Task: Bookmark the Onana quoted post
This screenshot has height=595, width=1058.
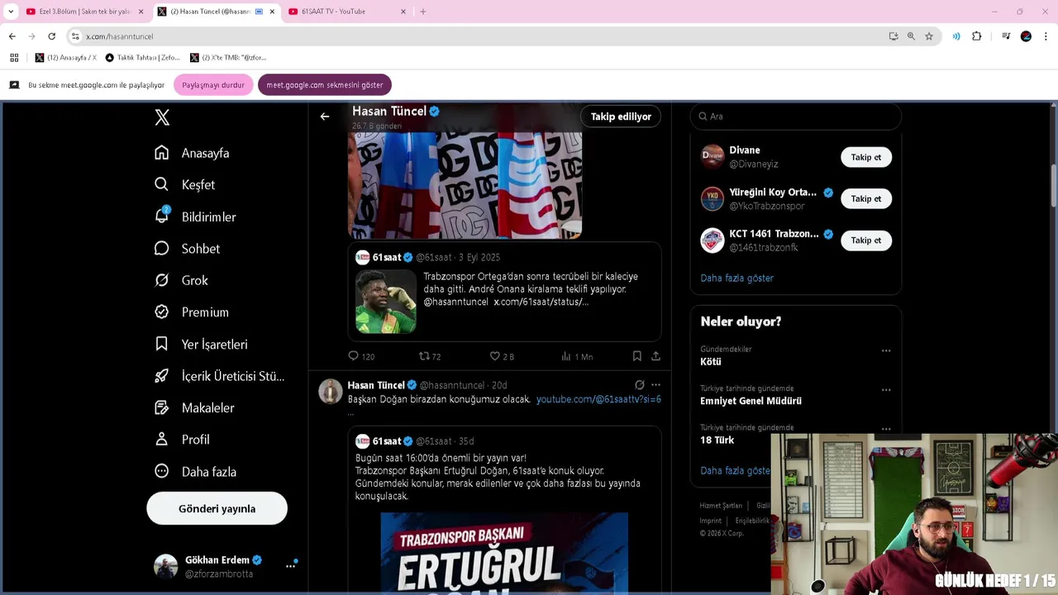Action: click(x=636, y=356)
